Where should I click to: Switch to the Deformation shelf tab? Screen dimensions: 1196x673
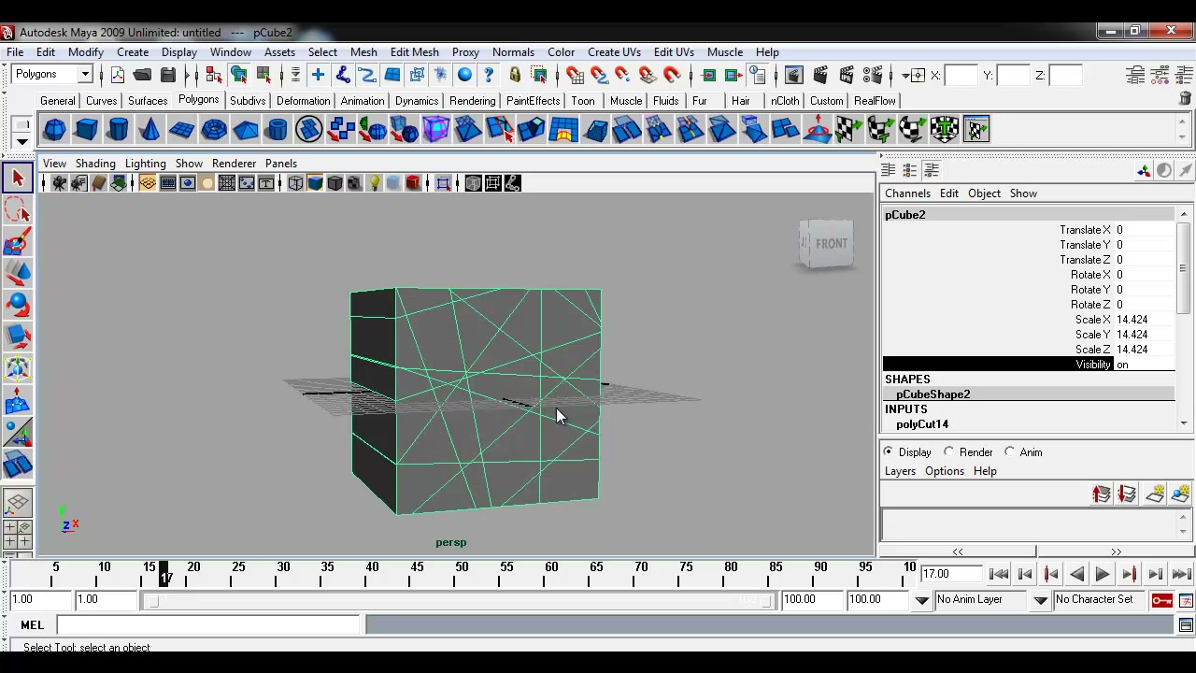(303, 101)
